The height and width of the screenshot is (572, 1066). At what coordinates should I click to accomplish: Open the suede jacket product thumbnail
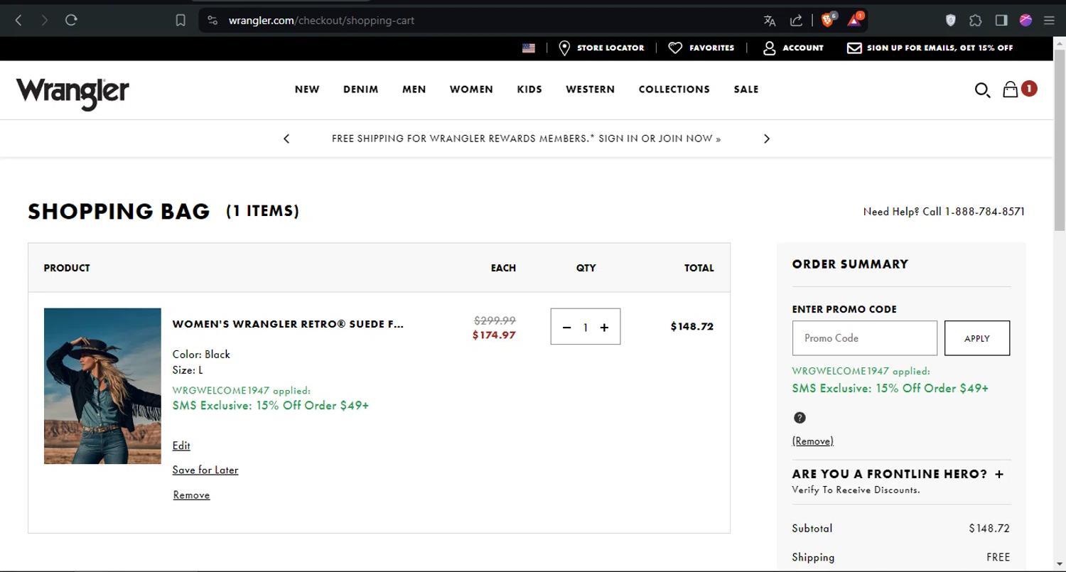(102, 386)
